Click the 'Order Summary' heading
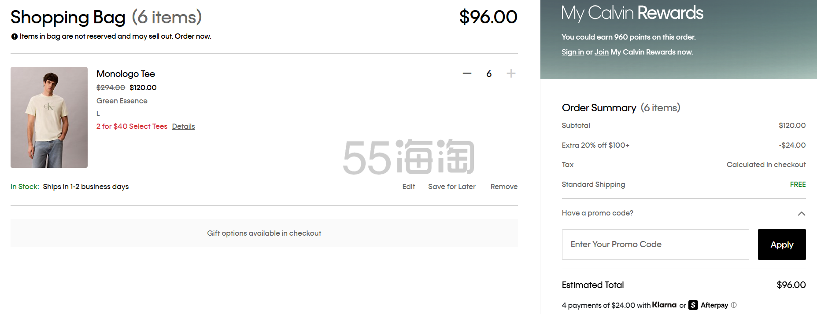817x314 pixels. click(599, 108)
